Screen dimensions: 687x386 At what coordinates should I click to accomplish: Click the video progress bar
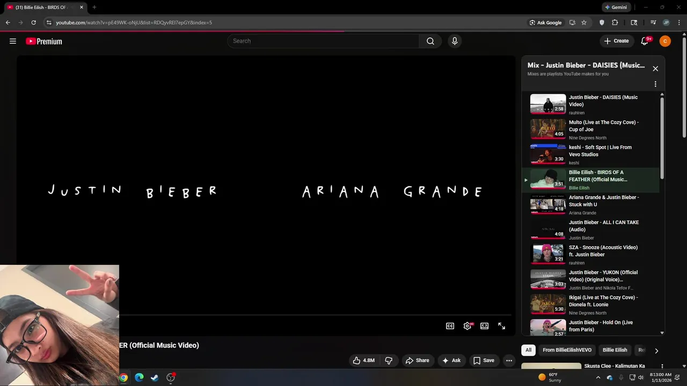[315, 315]
